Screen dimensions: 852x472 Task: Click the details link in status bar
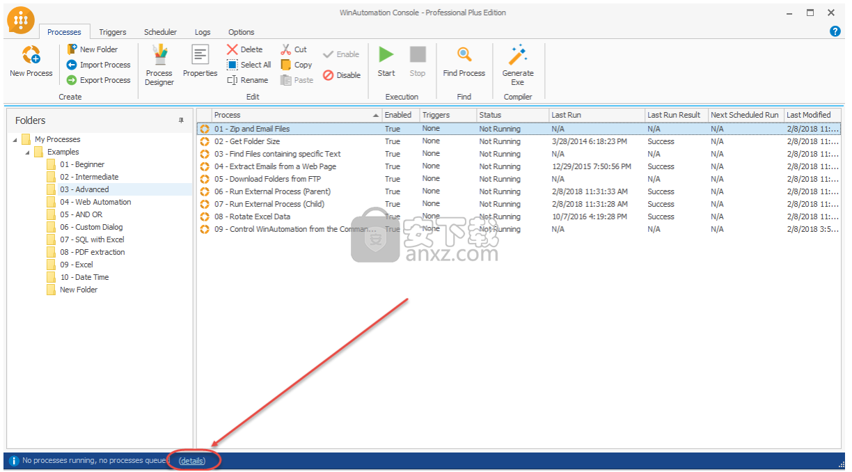point(192,461)
